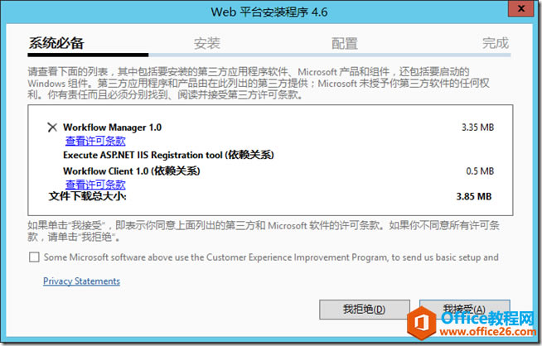The width and height of the screenshot is (542, 346).
Task: Click the Web 平台安装程序 4.6 title bar
Action: (x=270, y=11)
